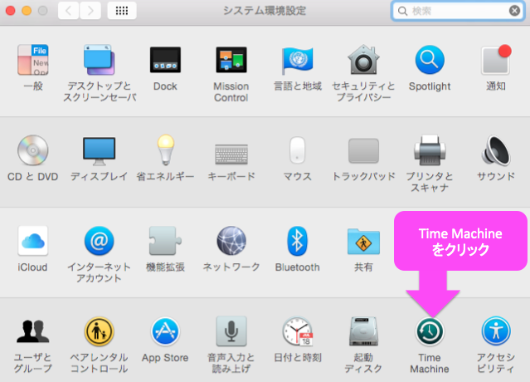Go back with the toolbar back arrow
Viewport: 530px width, 382px height.
(69, 11)
